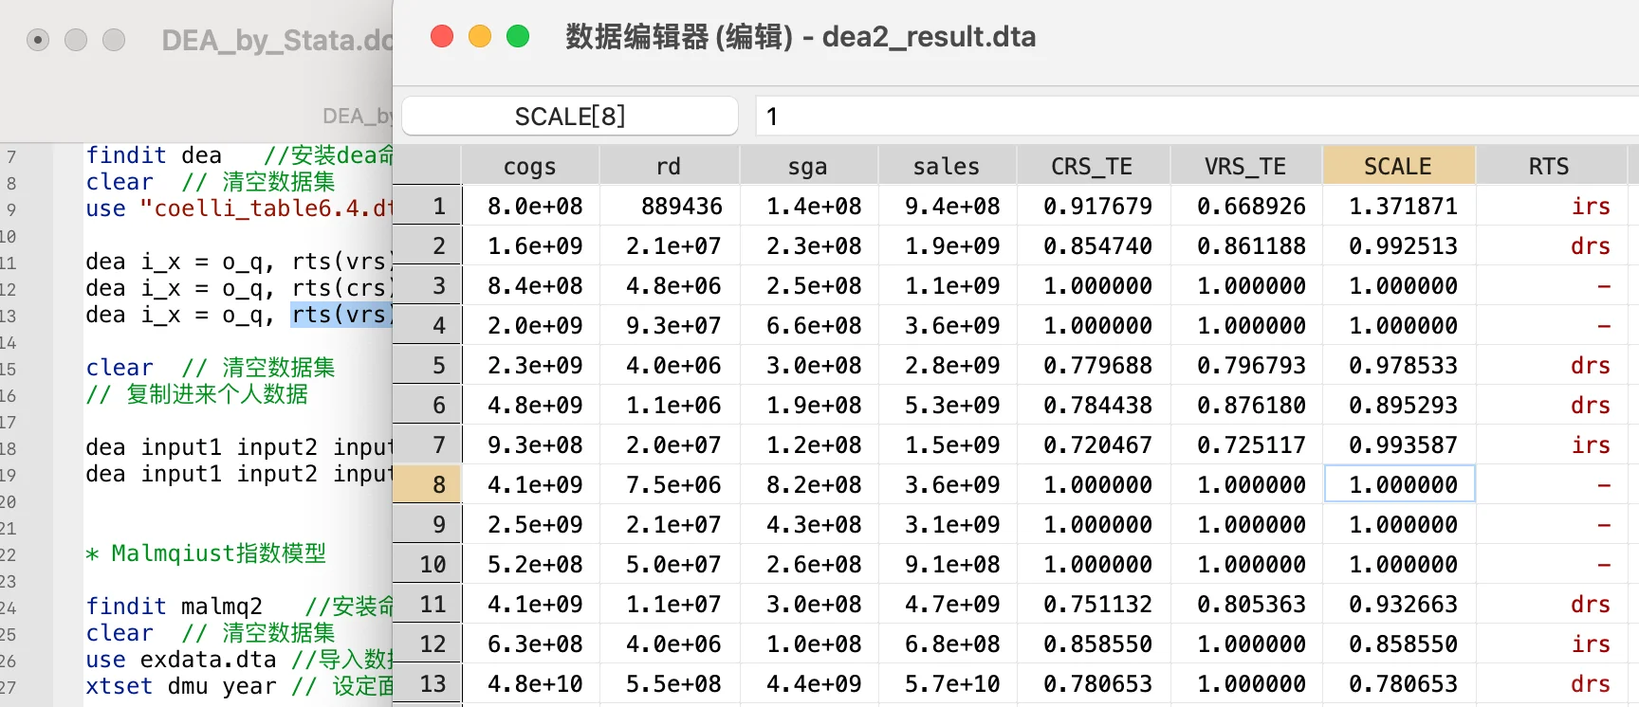This screenshot has height=707, width=1639.
Task: Click the DEA_by_Stata do-file window title
Action: (277, 40)
